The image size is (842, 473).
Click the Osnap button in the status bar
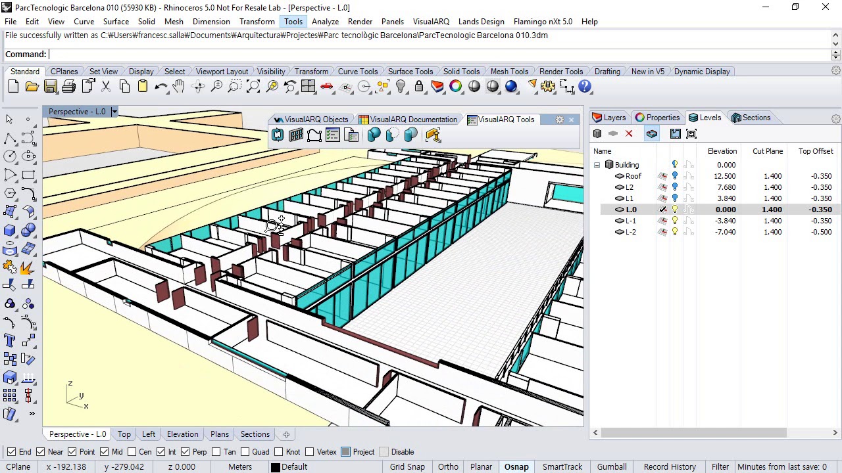(516, 466)
